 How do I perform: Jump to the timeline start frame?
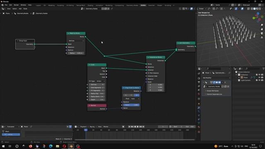129,127
